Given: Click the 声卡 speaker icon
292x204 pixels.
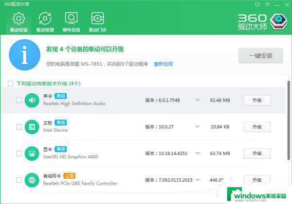Looking at the screenshot, I should coord(32,101).
